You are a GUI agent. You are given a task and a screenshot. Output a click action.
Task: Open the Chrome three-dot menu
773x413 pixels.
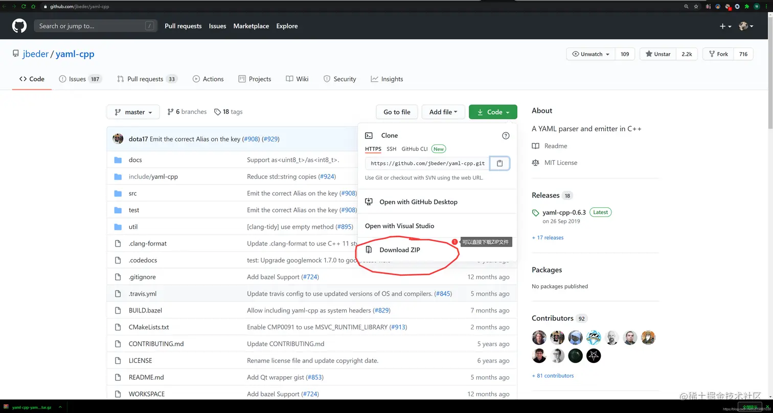pos(766,7)
